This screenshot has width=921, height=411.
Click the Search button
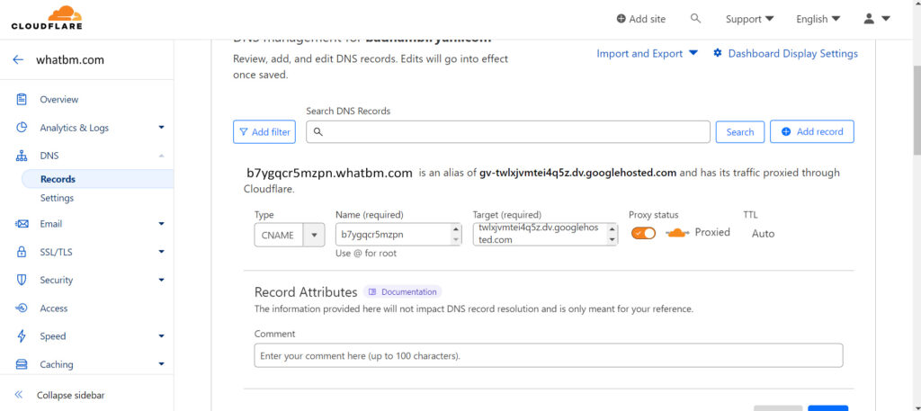click(740, 132)
